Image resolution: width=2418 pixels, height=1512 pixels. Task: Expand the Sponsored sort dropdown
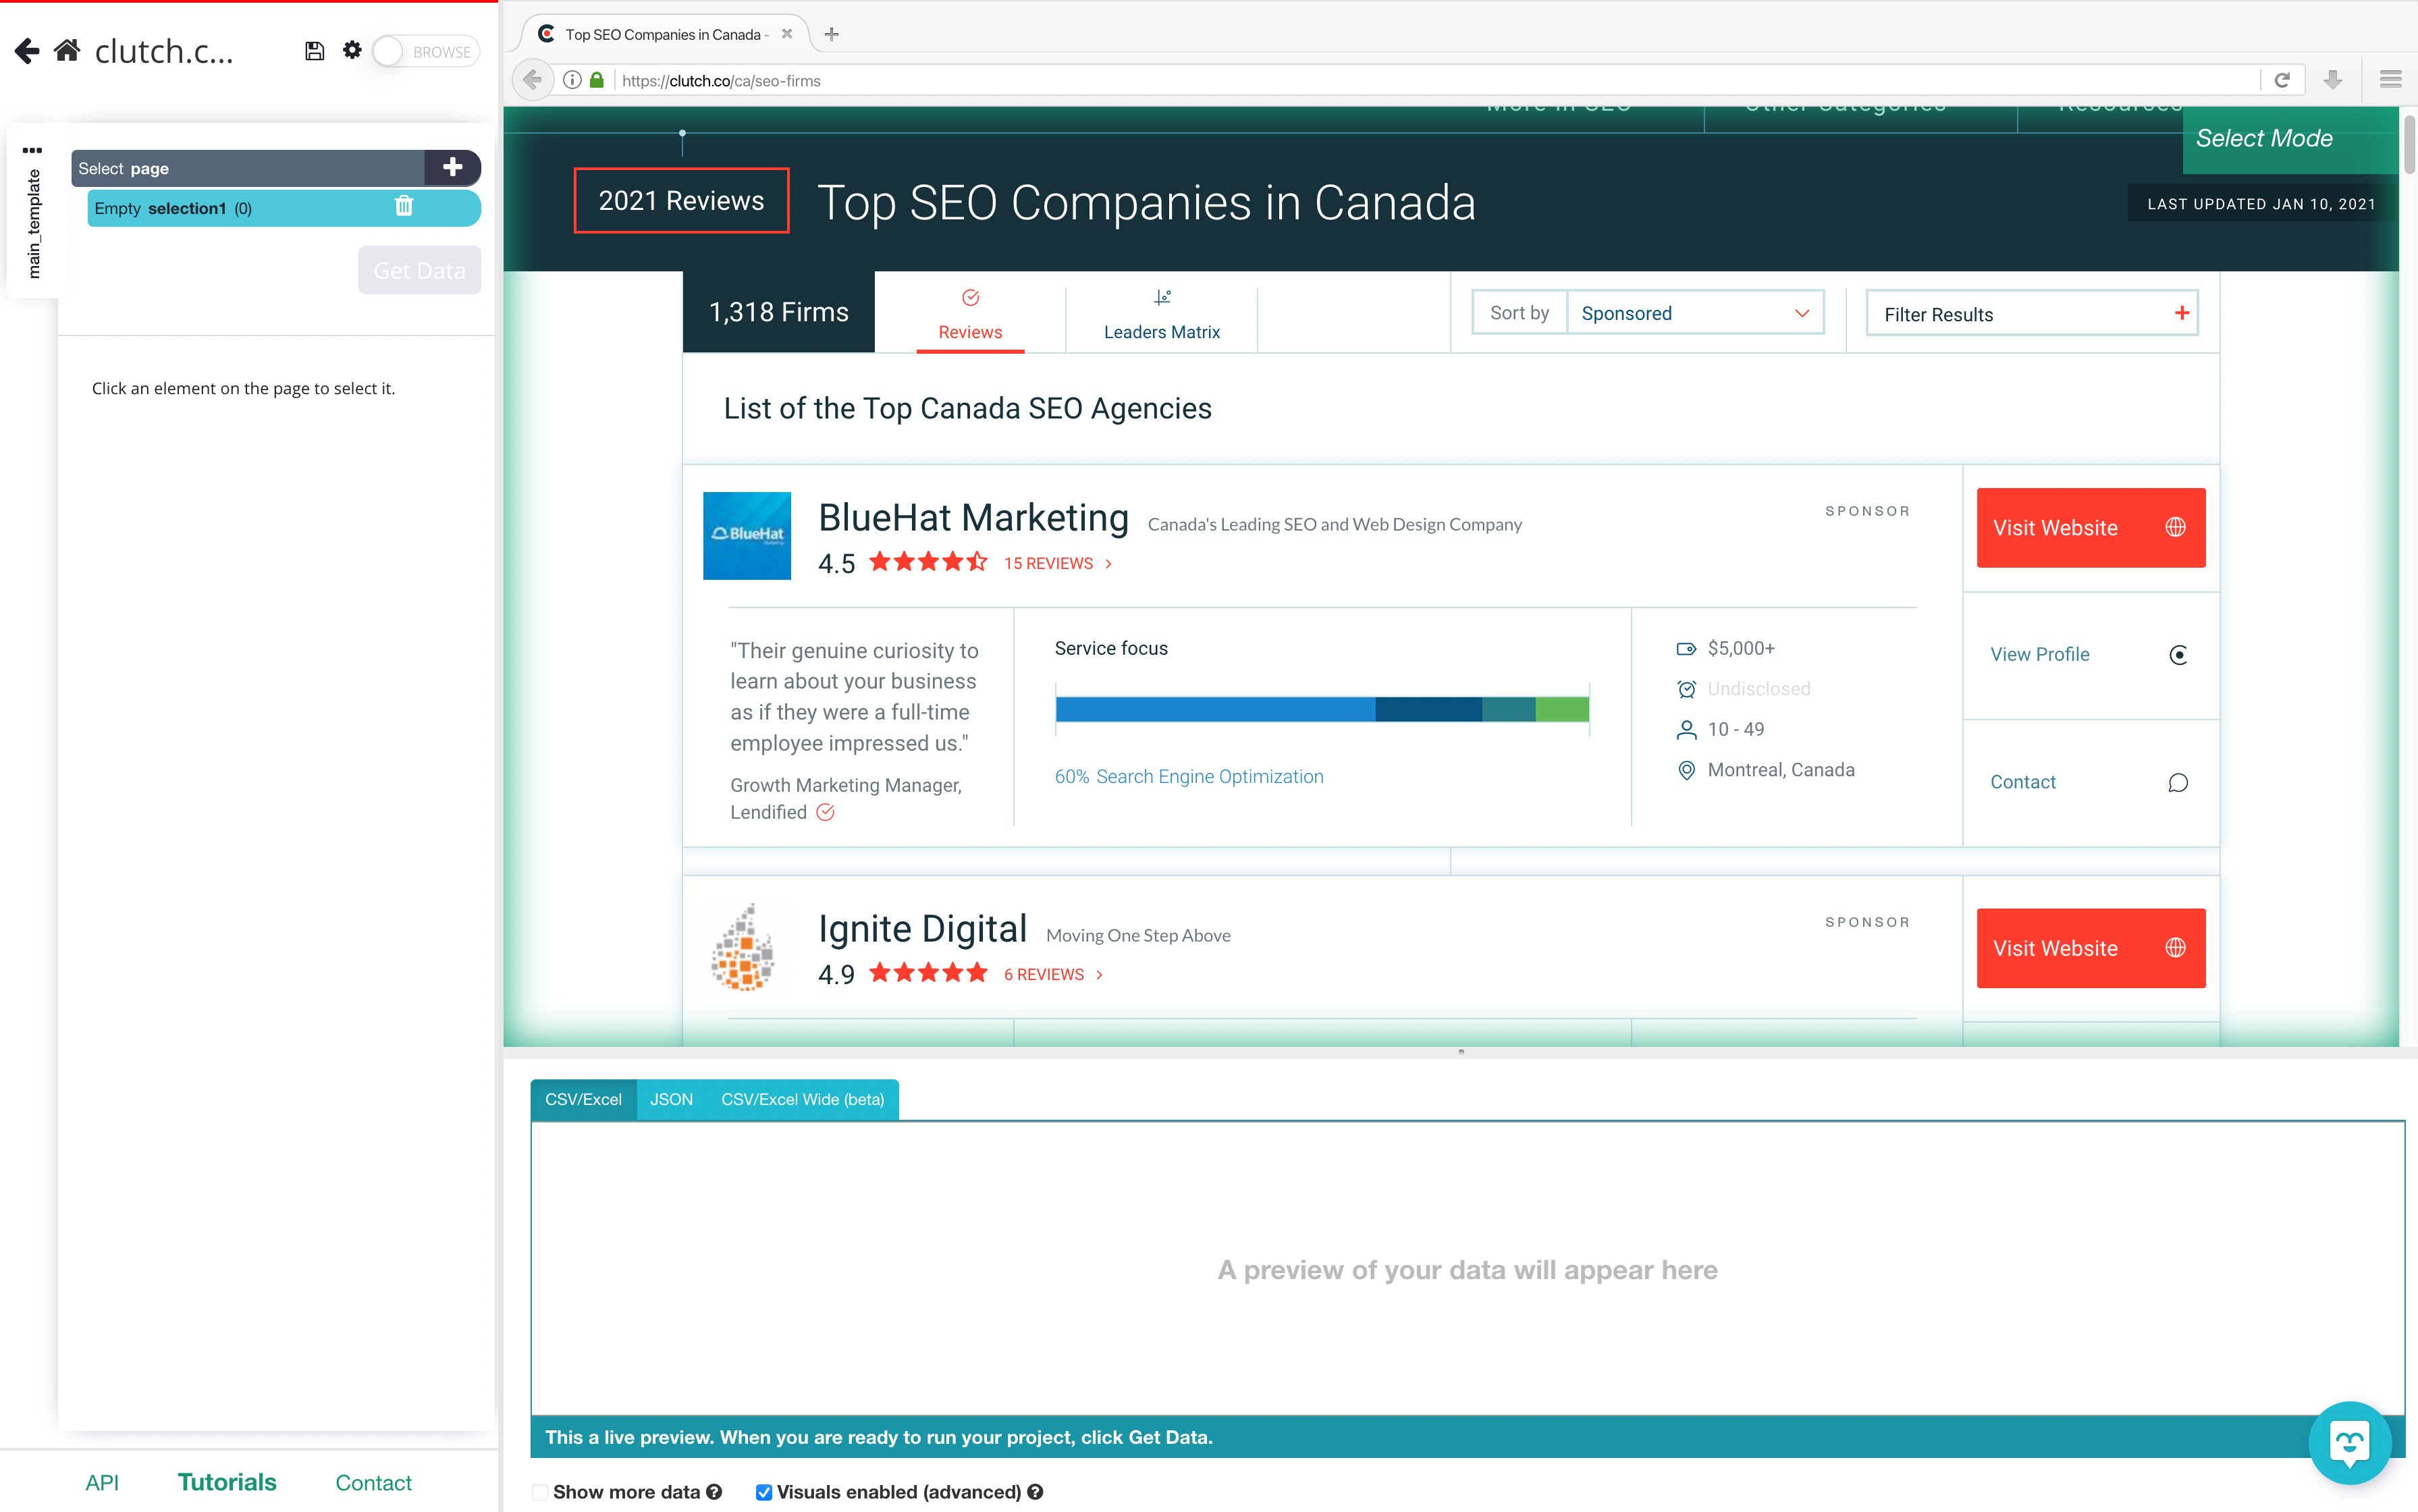[1690, 314]
